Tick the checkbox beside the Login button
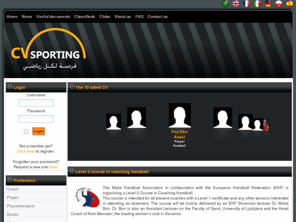Screen dimensions: 296x222 26,132
